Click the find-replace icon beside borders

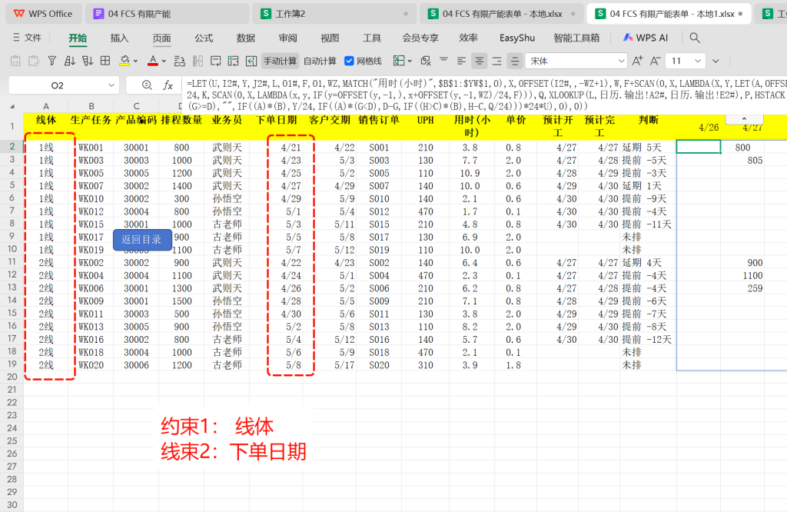coord(426,62)
